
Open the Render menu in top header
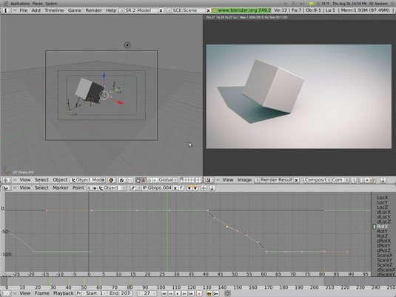[93, 10]
